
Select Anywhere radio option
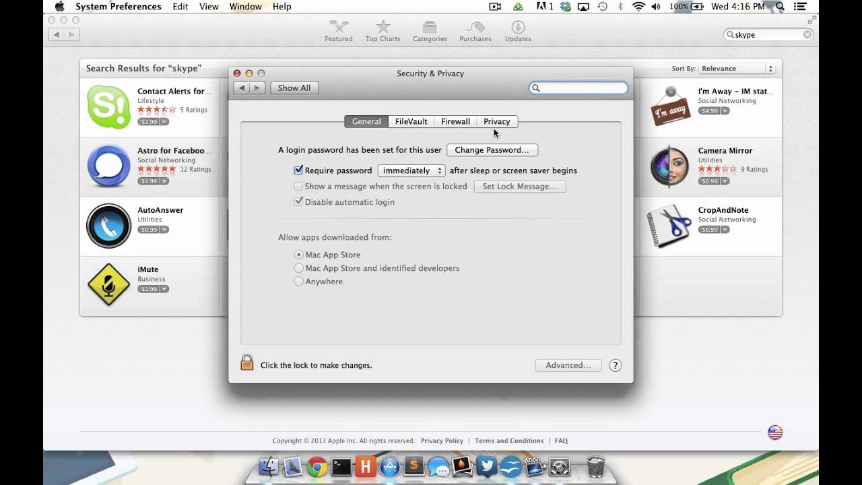[x=299, y=282]
